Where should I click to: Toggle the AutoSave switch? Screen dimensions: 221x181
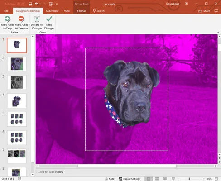pyautogui.click(x=21, y=4)
